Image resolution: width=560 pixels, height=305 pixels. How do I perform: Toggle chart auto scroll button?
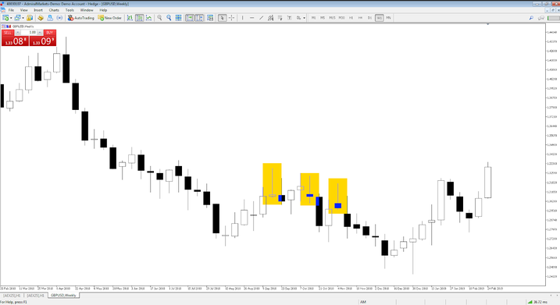coord(190,18)
